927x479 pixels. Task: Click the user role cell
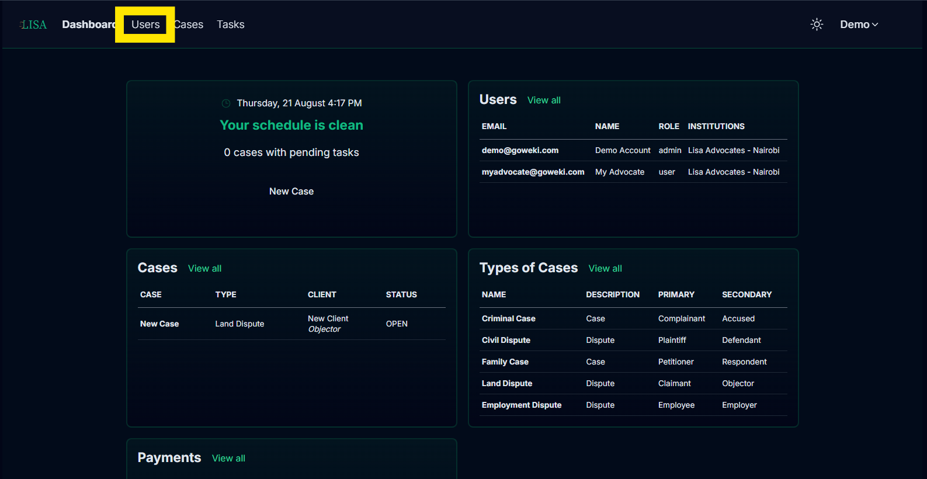point(666,172)
